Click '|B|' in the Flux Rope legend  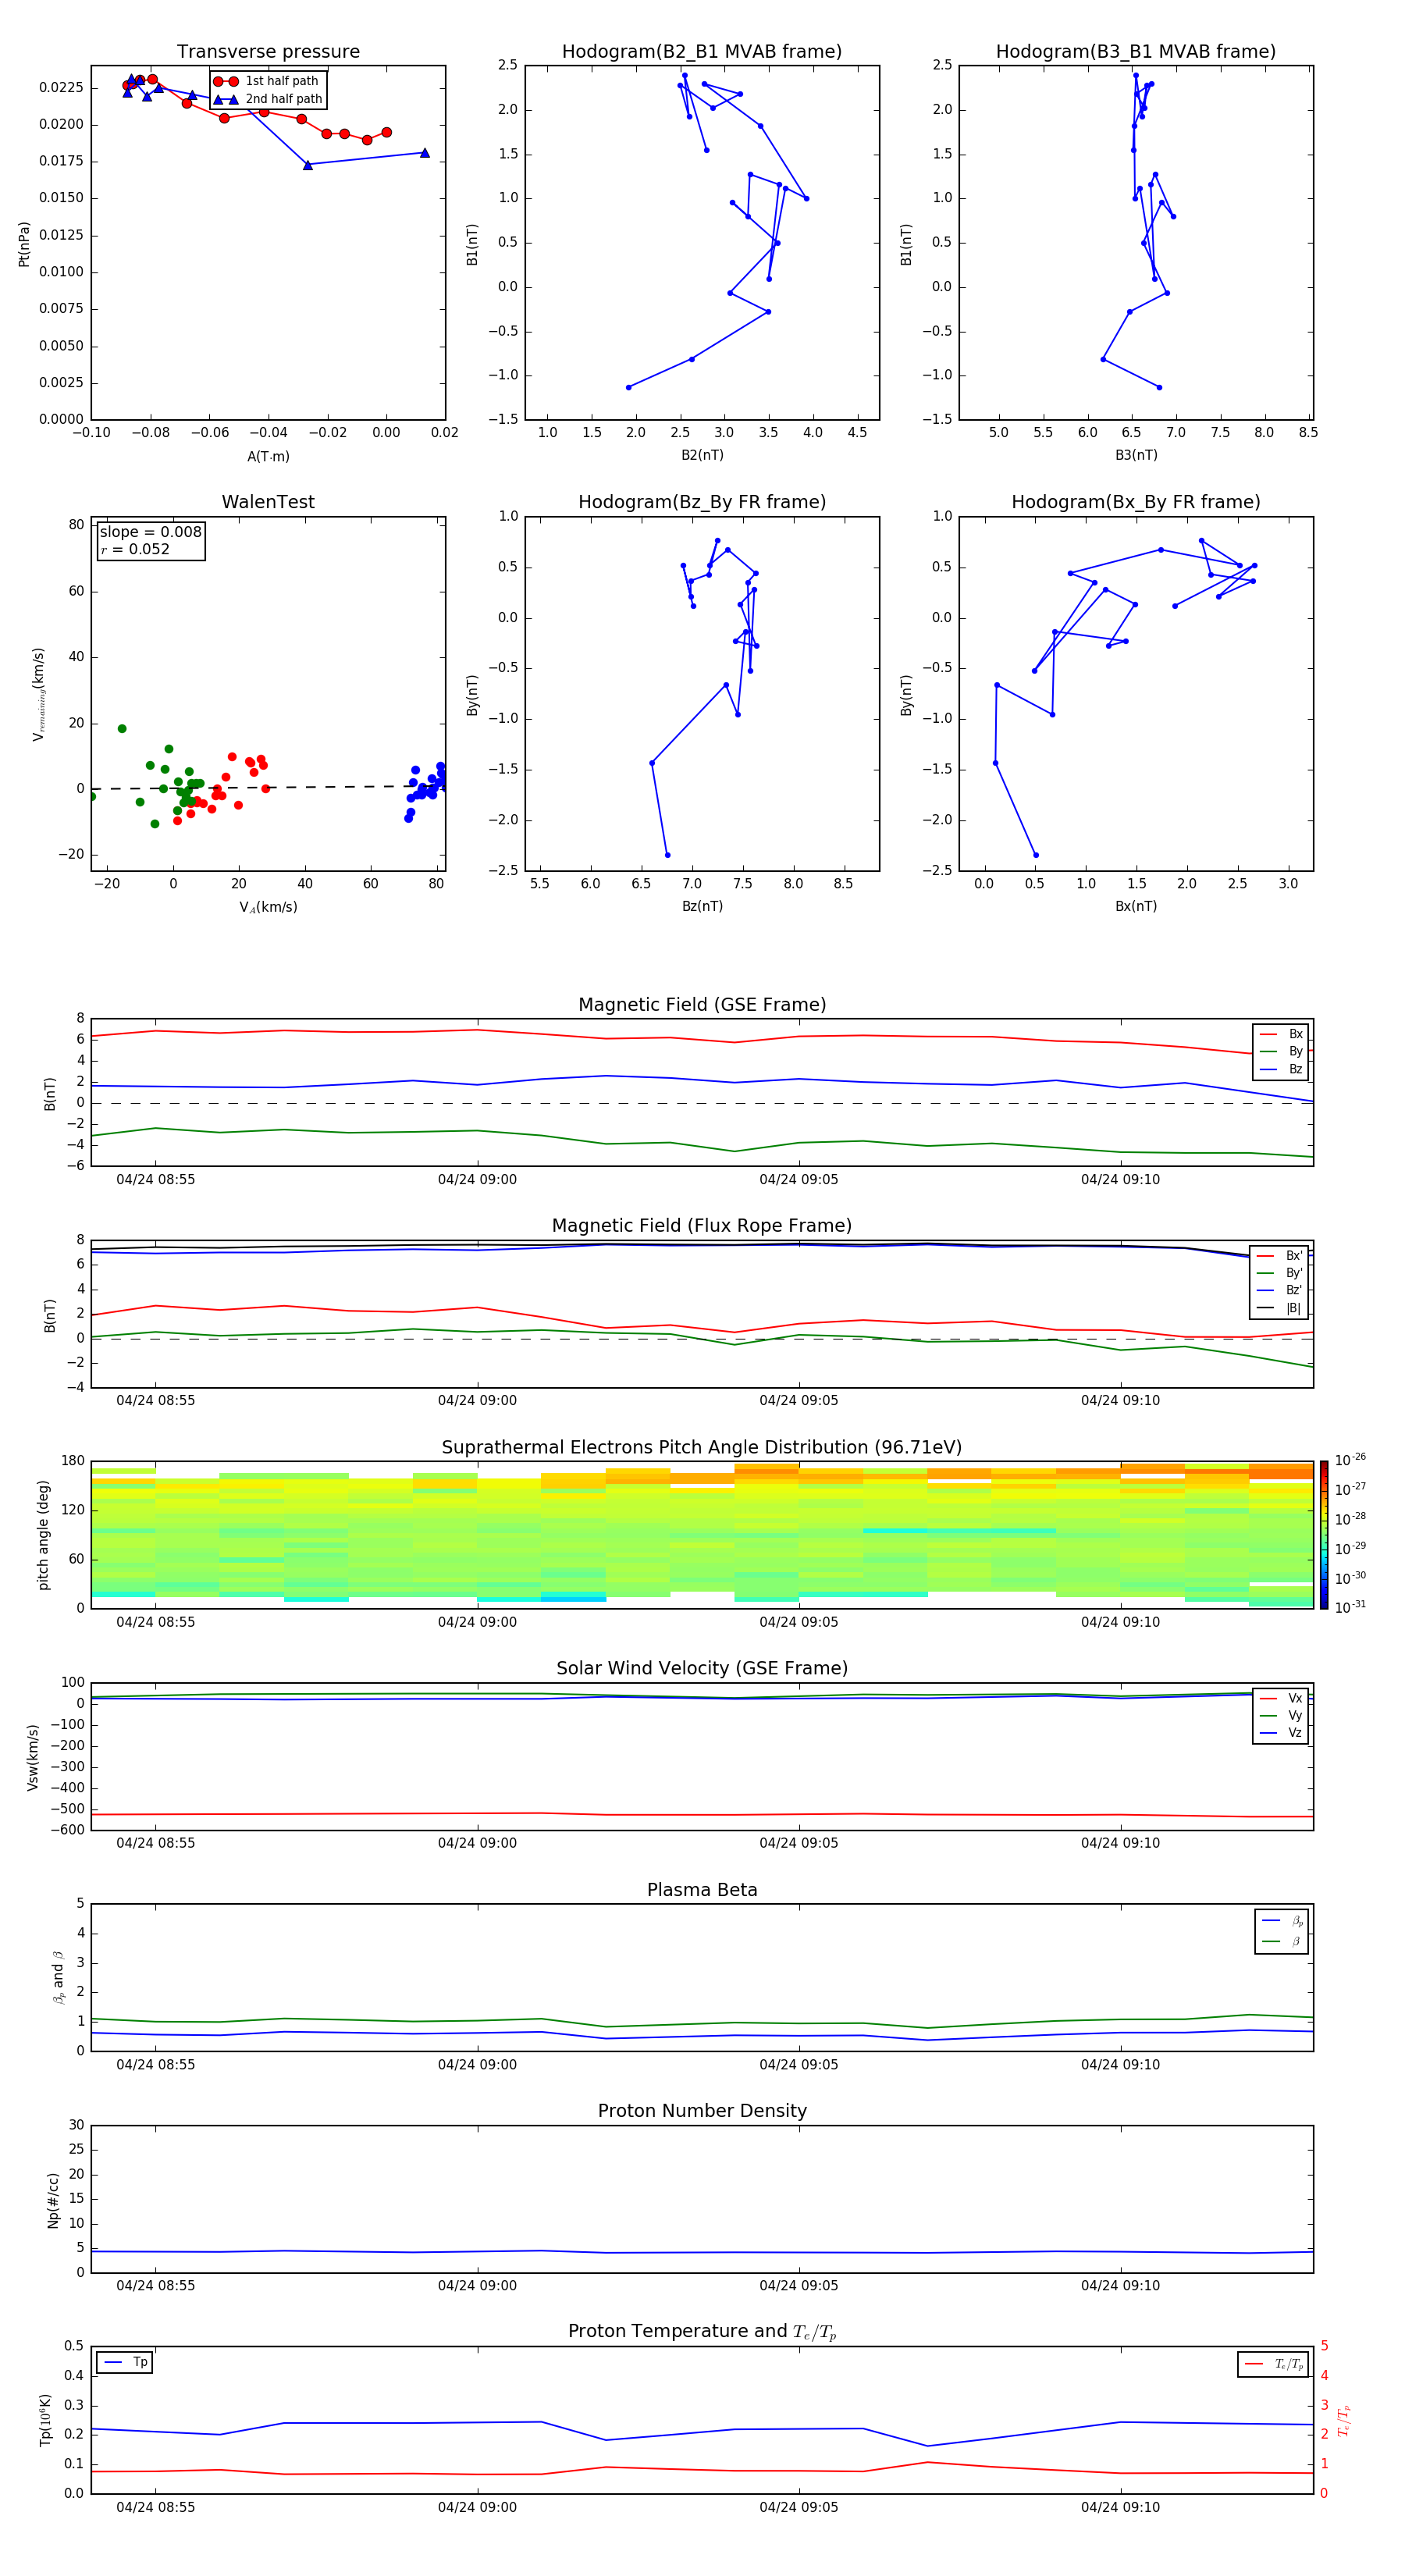tap(1294, 1308)
